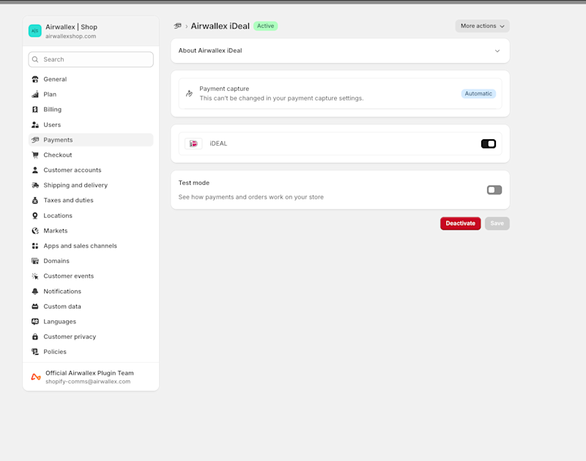Click the breadcrumb chevron separator near title
The width and height of the screenshot is (586, 461).
coord(187,26)
